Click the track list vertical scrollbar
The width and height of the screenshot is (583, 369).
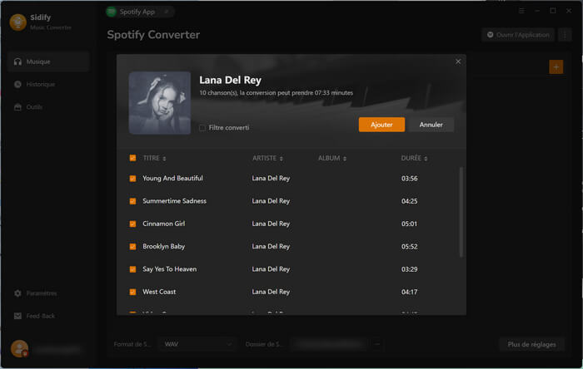point(461,212)
